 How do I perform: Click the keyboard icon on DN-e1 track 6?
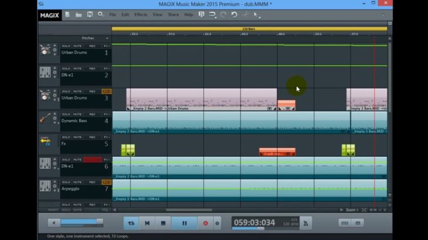click(x=45, y=163)
